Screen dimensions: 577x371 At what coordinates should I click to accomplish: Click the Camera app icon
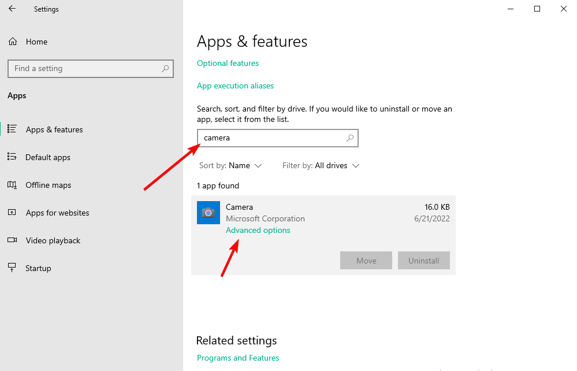[209, 212]
